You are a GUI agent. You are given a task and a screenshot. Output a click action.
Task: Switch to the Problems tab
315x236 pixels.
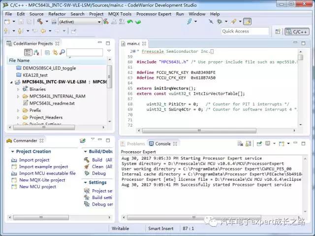pyautogui.click(x=132, y=144)
